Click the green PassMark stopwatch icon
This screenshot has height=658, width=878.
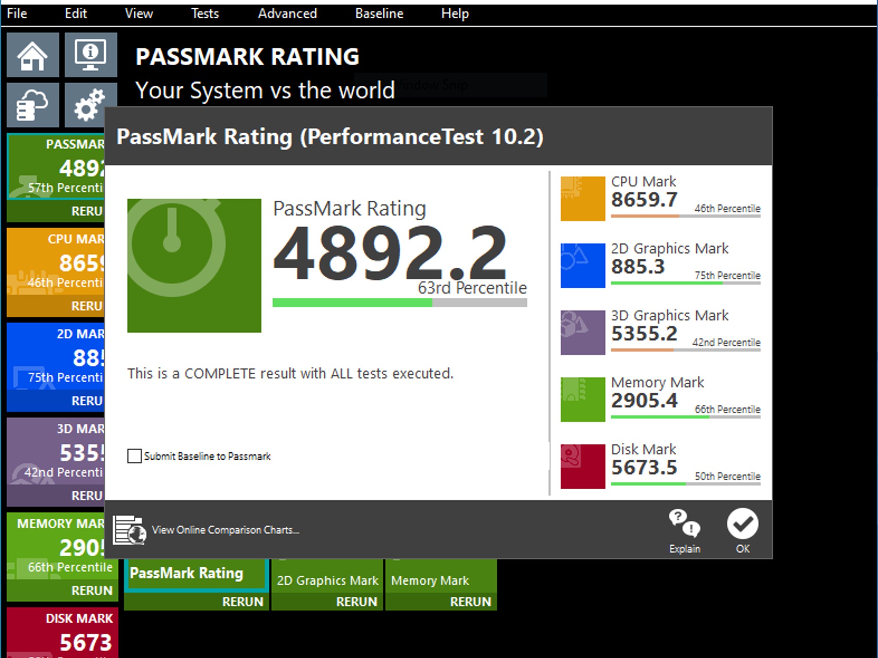point(194,265)
